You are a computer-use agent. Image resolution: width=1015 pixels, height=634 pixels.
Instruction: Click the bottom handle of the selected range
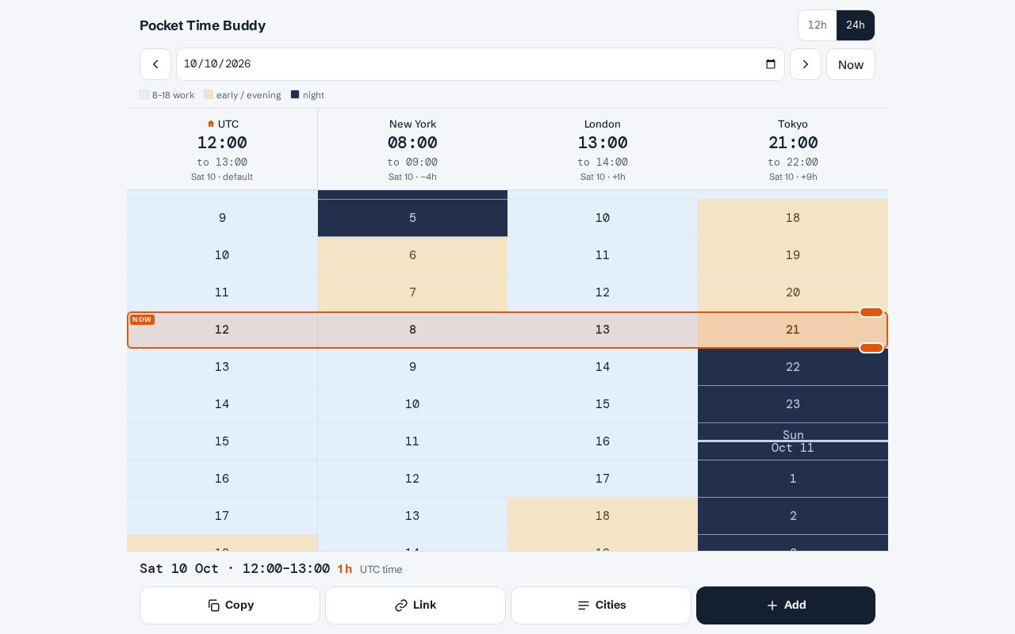[x=871, y=348]
